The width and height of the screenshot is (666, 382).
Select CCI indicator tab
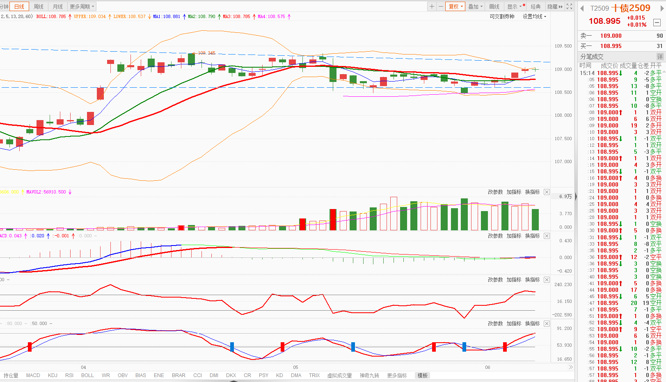[198, 375]
